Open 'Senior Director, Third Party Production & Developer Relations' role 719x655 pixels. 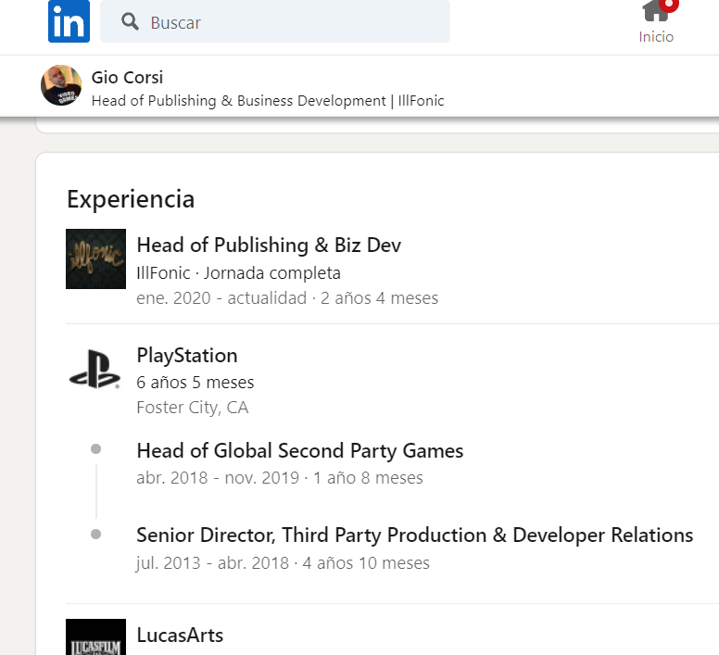pos(415,535)
